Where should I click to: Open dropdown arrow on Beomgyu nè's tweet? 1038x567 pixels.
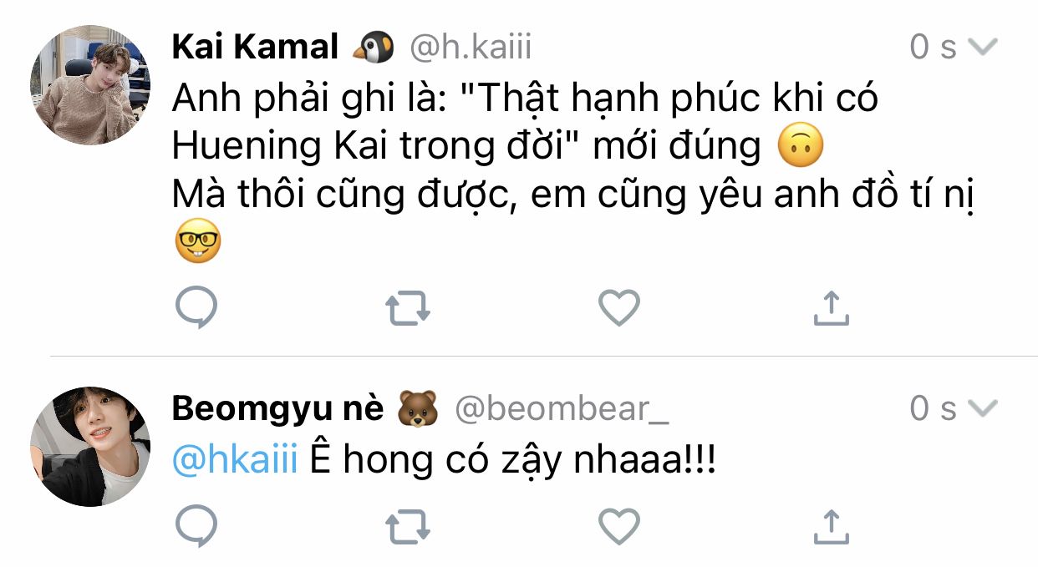coord(983,408)
